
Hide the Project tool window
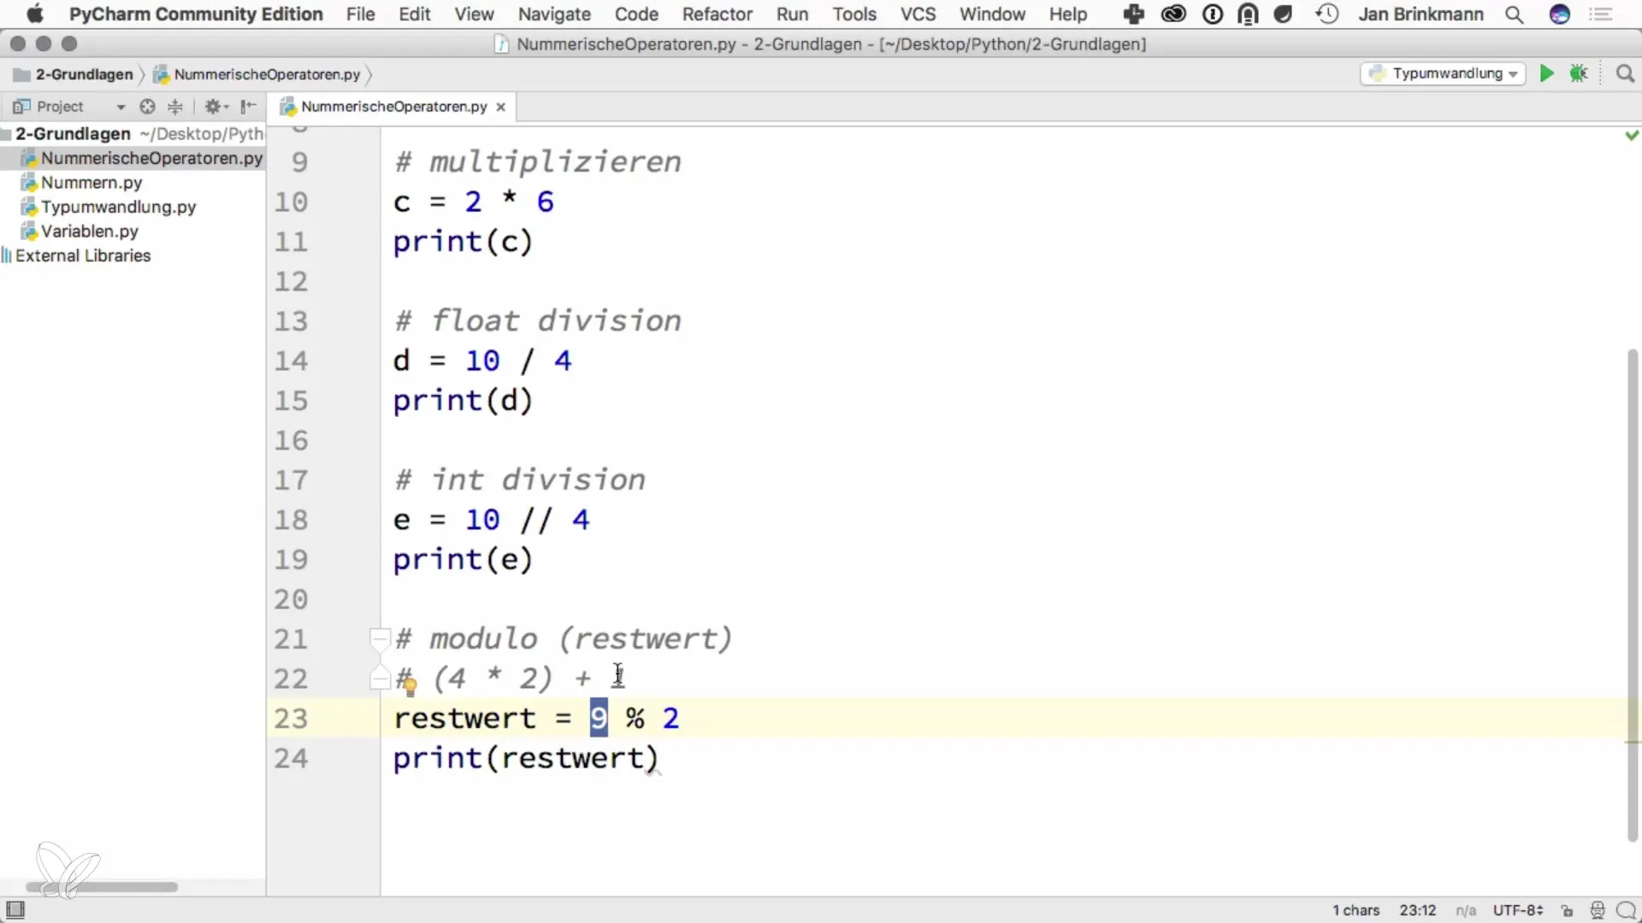(x=248, y=107)
